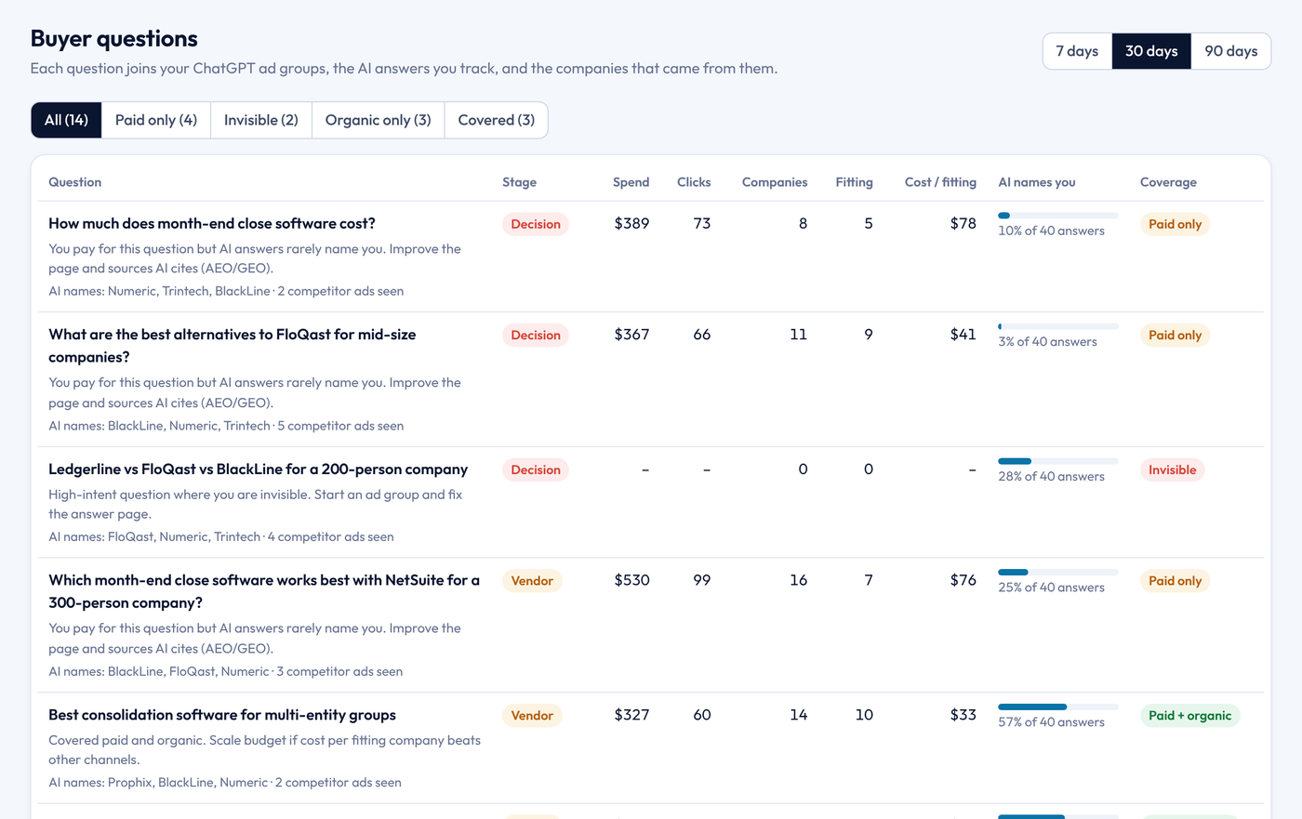Open the NetSuite 300-person company question
The height and width of the screenshot is (819, 1302).
(264, 591)
